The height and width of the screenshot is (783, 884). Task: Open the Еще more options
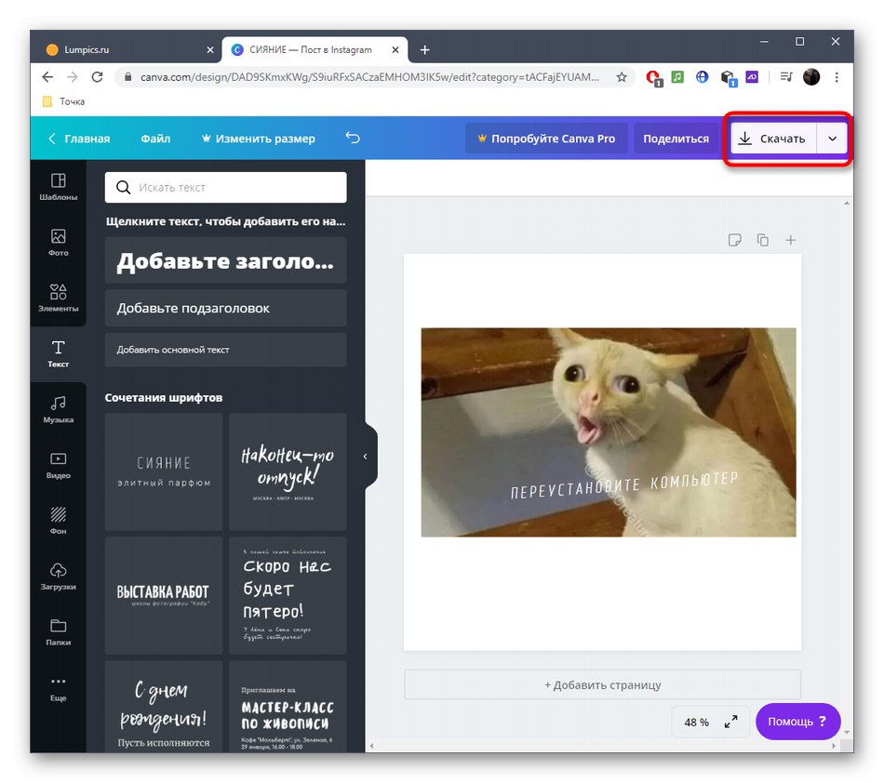coord(58,688)
